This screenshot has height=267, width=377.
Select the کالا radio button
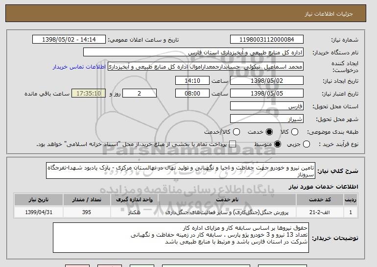pos(295,132)
